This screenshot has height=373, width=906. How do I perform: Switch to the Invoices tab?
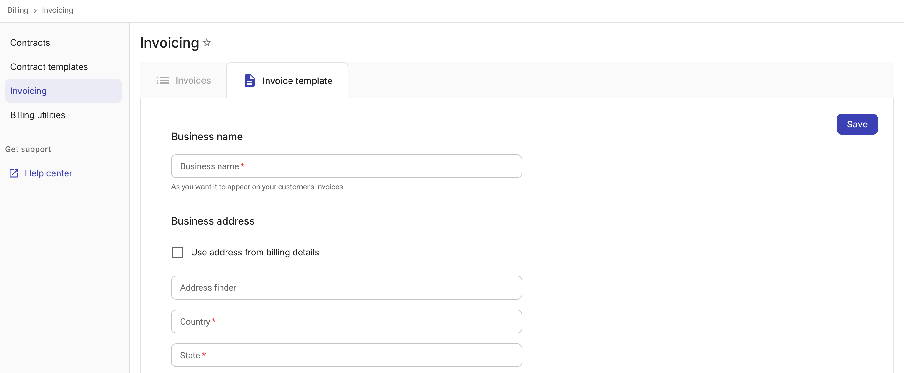pyautogui.click(x=184, y=80)
